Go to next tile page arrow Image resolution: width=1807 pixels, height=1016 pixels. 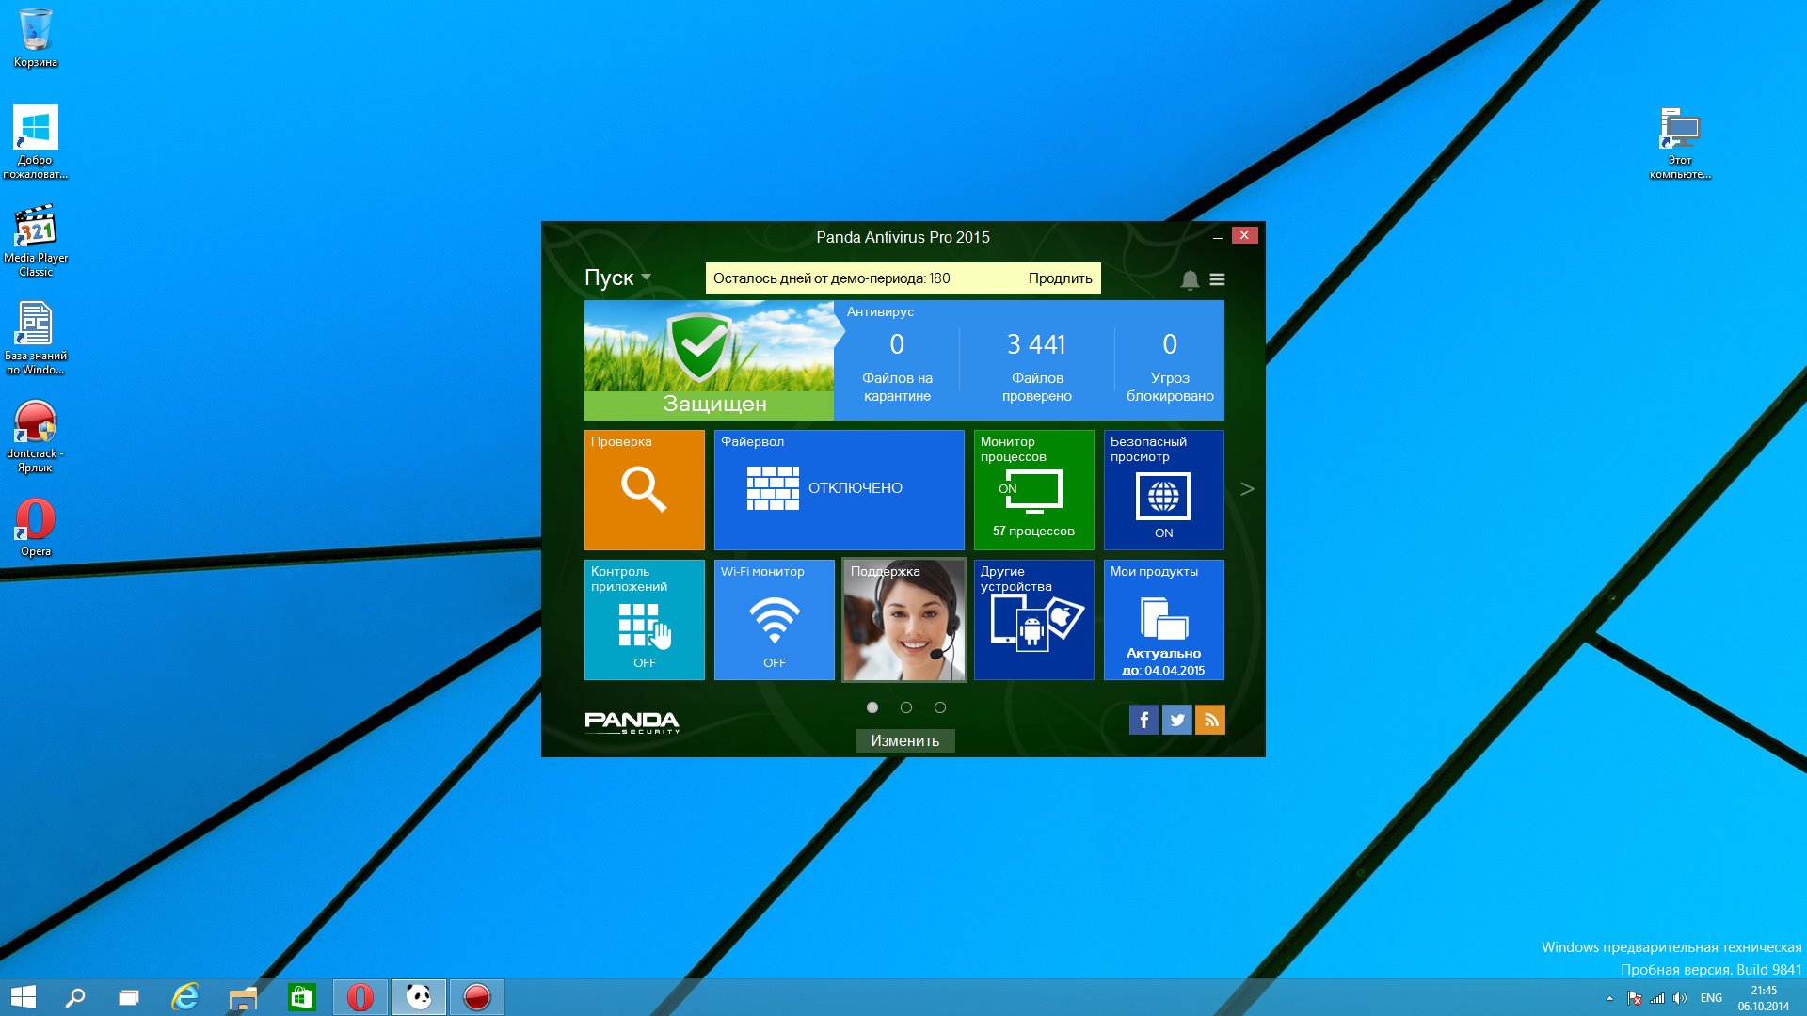tap(1247, 489)
